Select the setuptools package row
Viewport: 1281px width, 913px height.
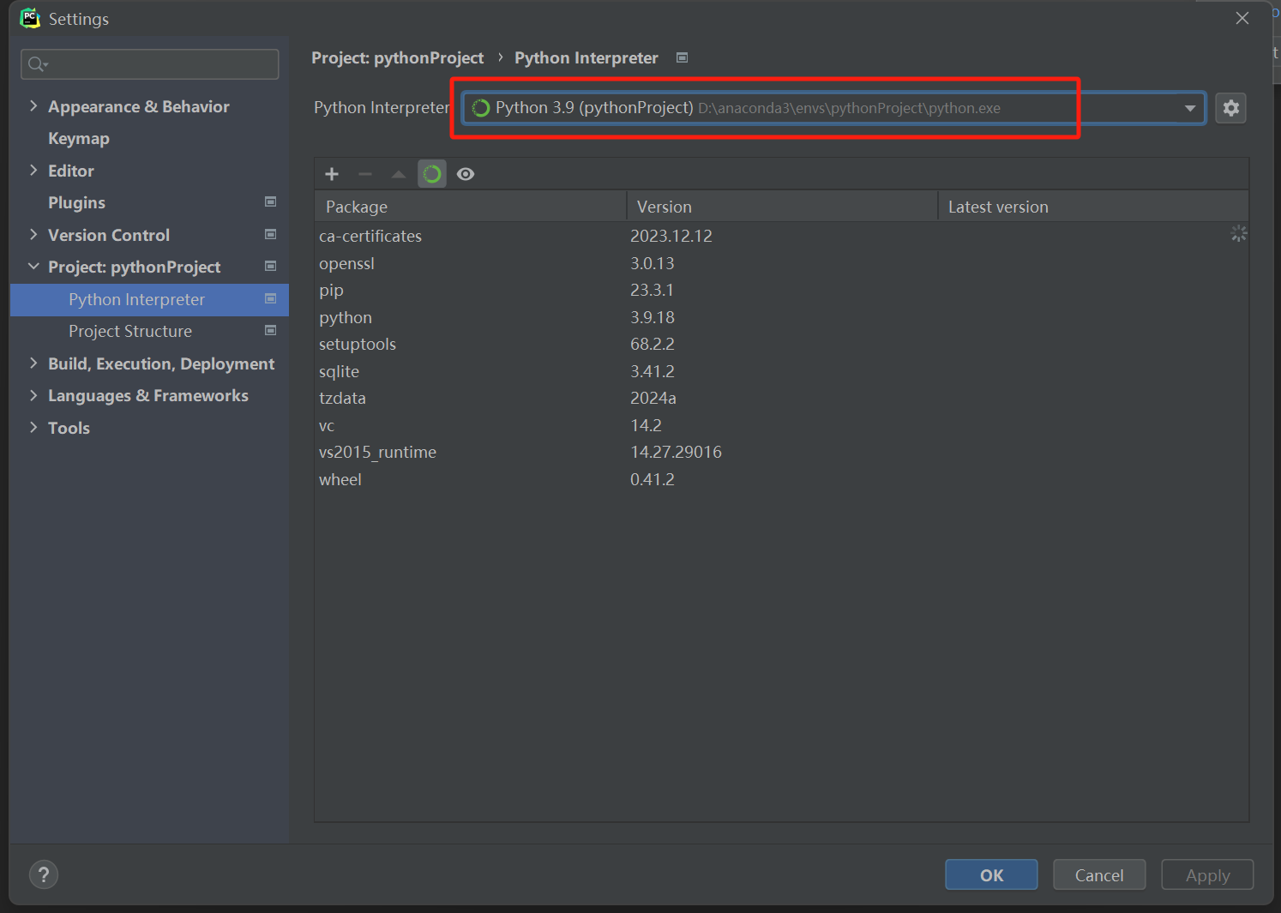coord(781,344)
